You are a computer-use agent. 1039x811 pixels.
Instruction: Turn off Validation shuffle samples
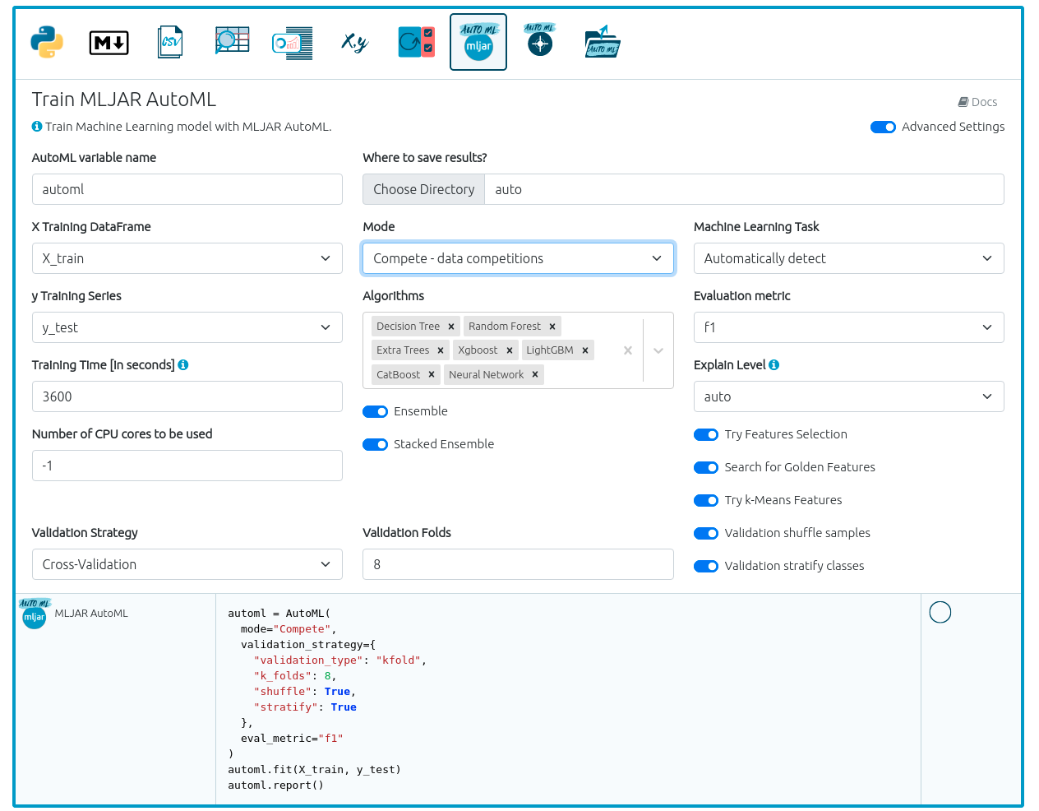pyautogui.click(x=706, y=533)
